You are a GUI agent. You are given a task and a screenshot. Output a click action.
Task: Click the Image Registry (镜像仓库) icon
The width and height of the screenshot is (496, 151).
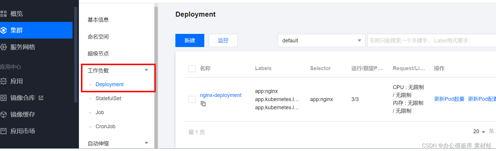[x=4, y=98]
